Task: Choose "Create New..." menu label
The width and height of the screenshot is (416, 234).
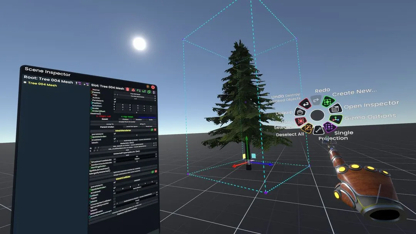Action: click(354, 92)
